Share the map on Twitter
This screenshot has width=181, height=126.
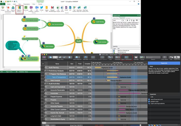(x=42, y=9)
